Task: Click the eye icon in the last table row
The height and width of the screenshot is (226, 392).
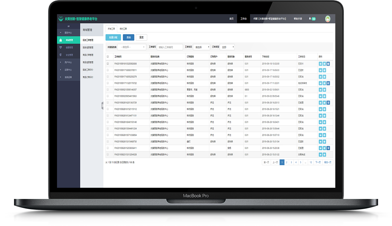Action: click(x=320, y=154)
